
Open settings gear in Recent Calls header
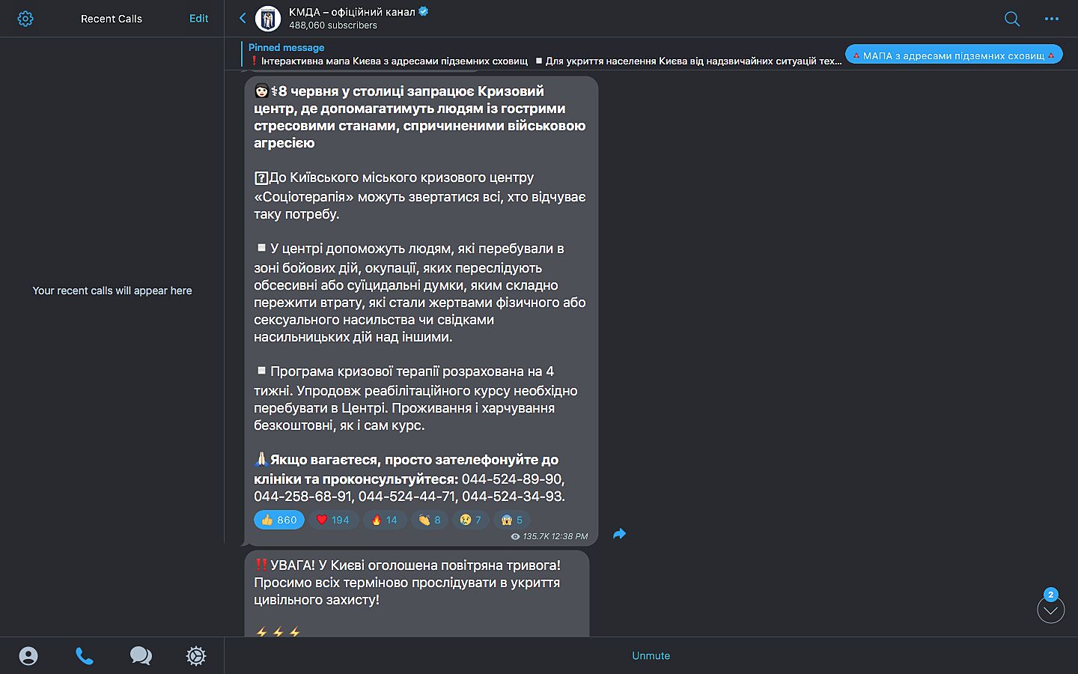(x=25, y=19)
